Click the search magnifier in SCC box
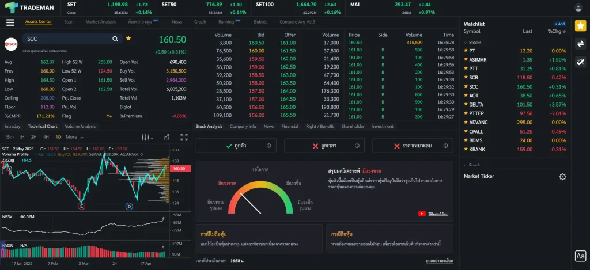Image resolution: width=590 pixels, height=270 pixels. pyautogui.click(x=115, y=39)
